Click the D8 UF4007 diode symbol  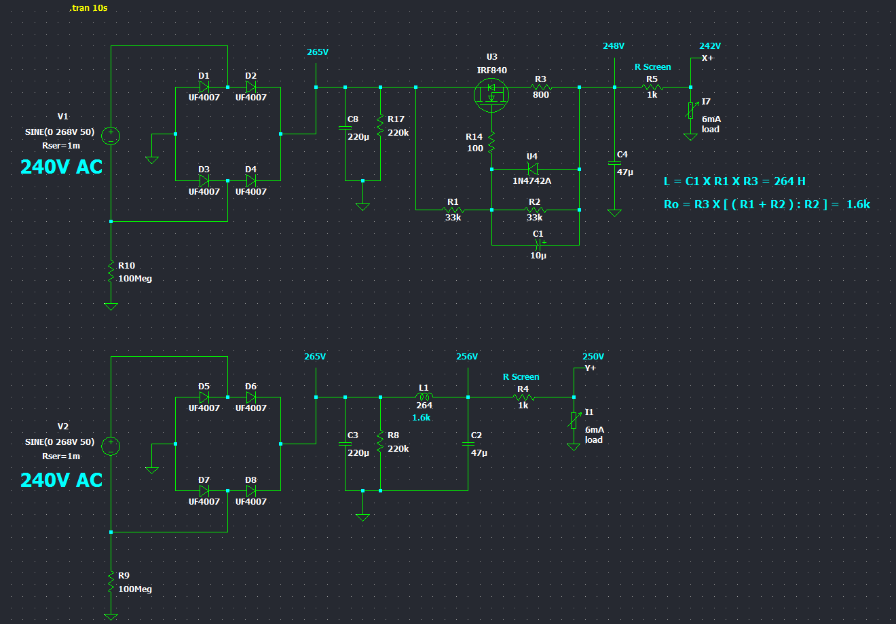click(251, 490)
